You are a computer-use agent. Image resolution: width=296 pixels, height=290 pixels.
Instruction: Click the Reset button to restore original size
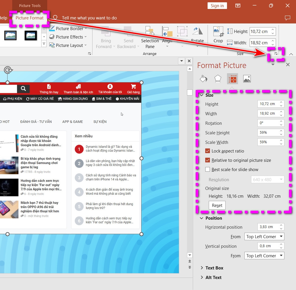217,205
